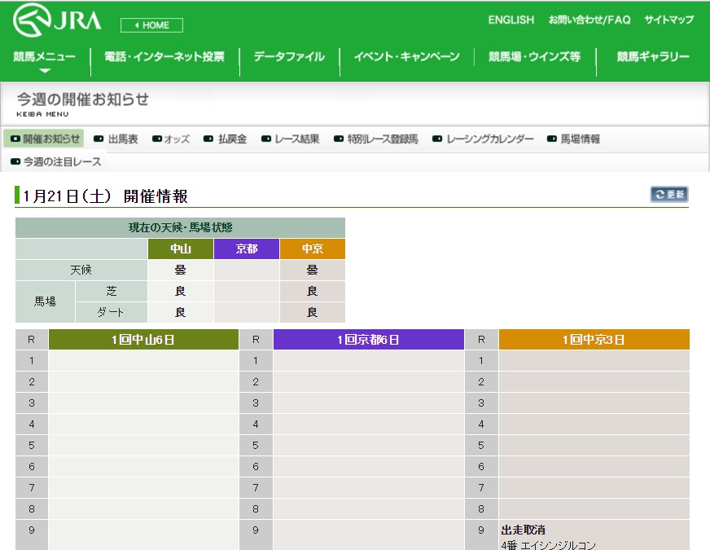Click the bullet icon beside 払戻金
Screen dimensions: 710x550
208,139
